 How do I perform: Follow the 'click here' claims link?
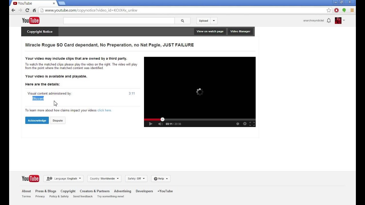click(x=104, y=110)
